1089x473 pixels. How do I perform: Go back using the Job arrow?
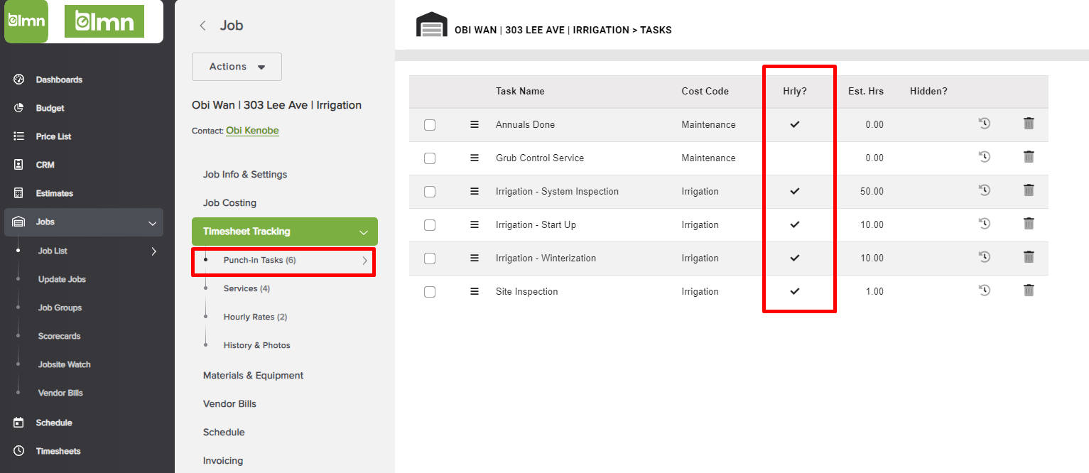pos(202,26)
